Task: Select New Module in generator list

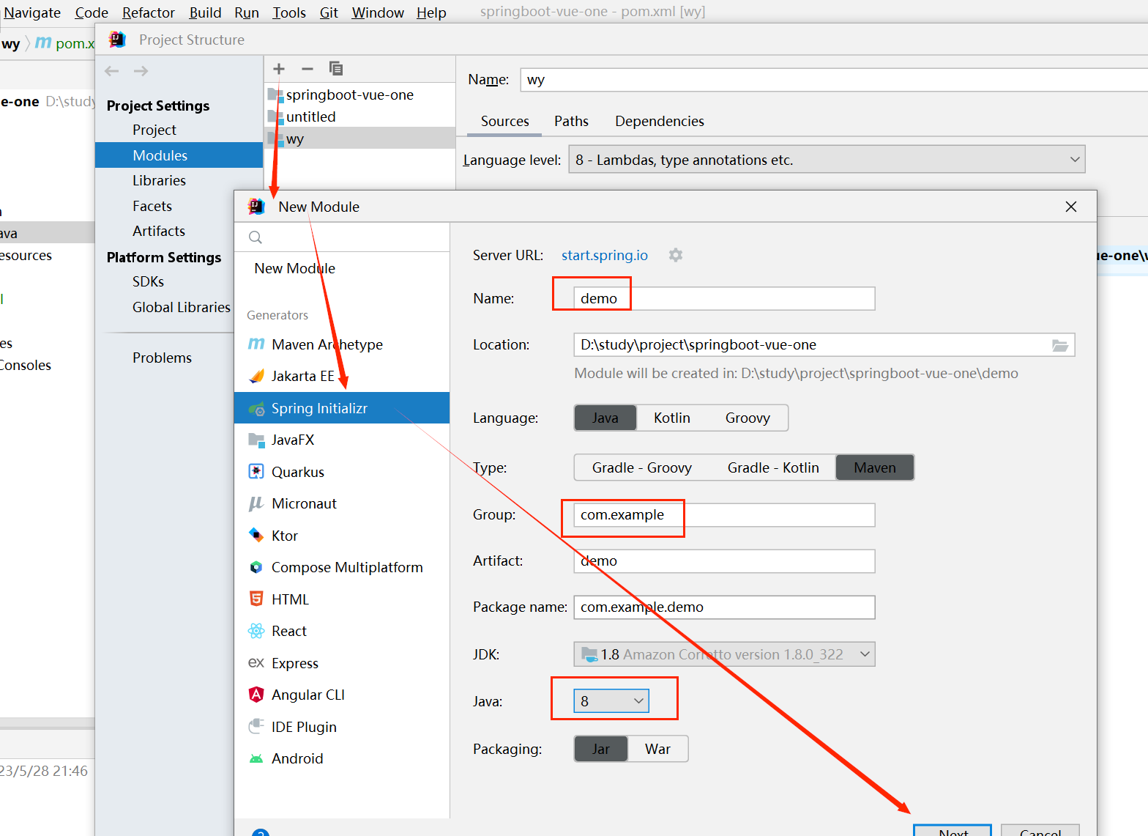Action: click(342, 268)
